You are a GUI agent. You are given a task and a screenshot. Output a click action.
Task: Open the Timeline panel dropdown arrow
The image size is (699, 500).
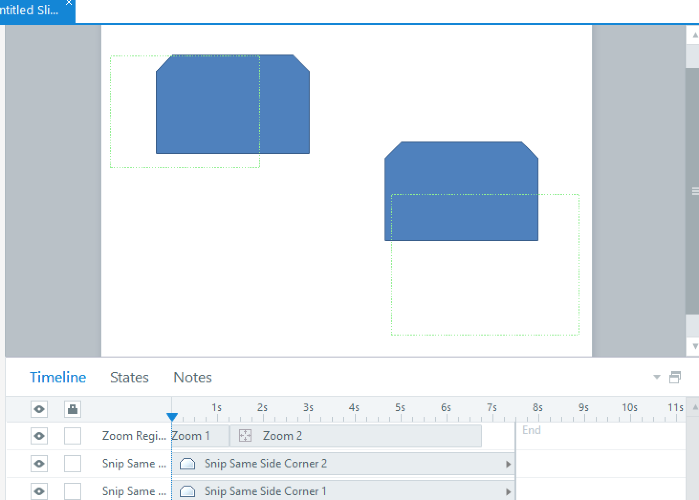coord(655,377)
